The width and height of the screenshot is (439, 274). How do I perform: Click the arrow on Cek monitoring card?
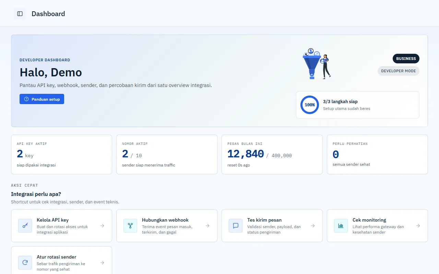coord(418,226)
